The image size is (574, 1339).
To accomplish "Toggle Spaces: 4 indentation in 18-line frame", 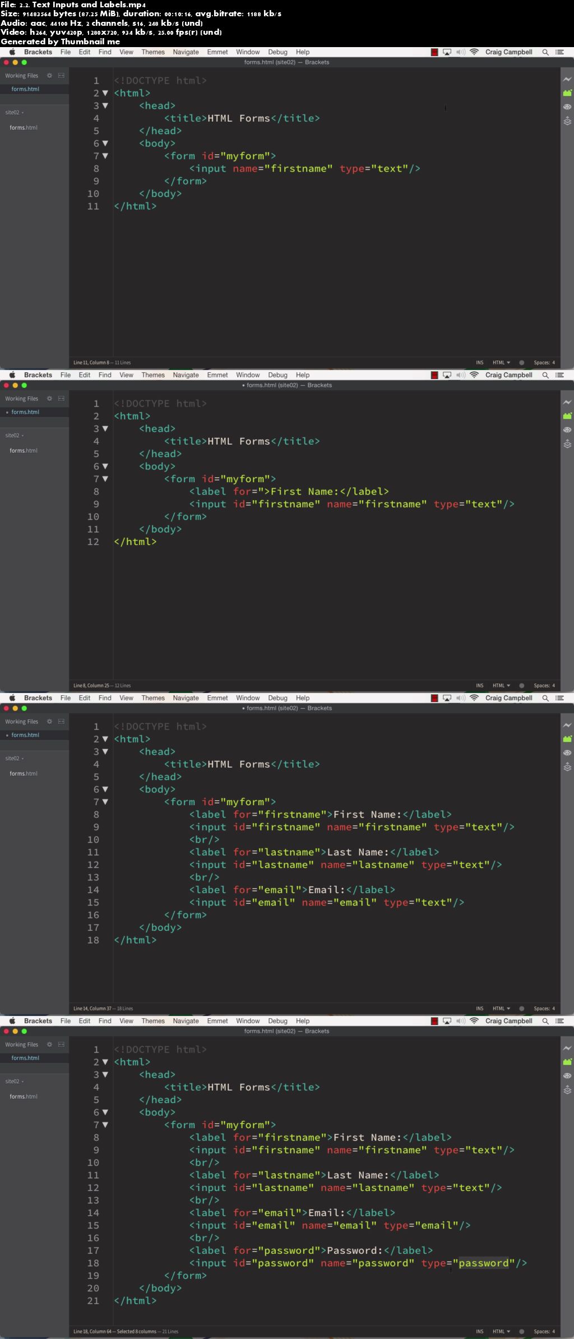I will pyautogui.click(x=544, y=1009).
